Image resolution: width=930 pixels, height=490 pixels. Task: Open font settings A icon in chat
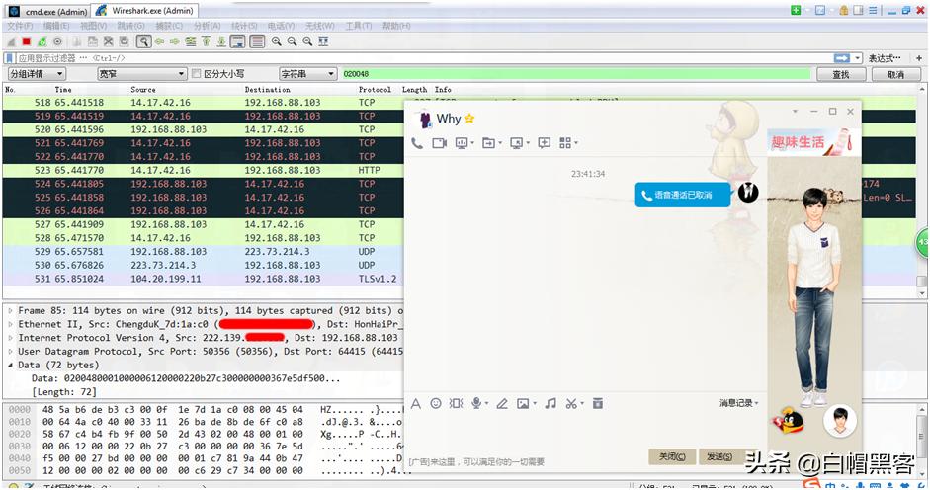[x=416, y=404]
